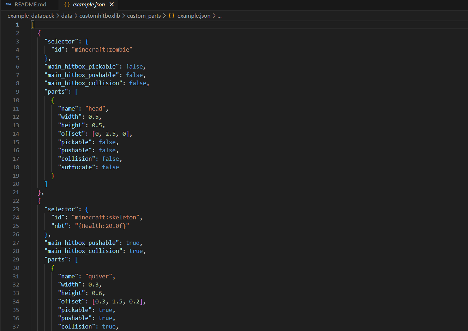Click the "main_hitbox_pushable" key on line 7
Image resolution: width=468 pixels, height=331 pixels.
tap(82, 75)
